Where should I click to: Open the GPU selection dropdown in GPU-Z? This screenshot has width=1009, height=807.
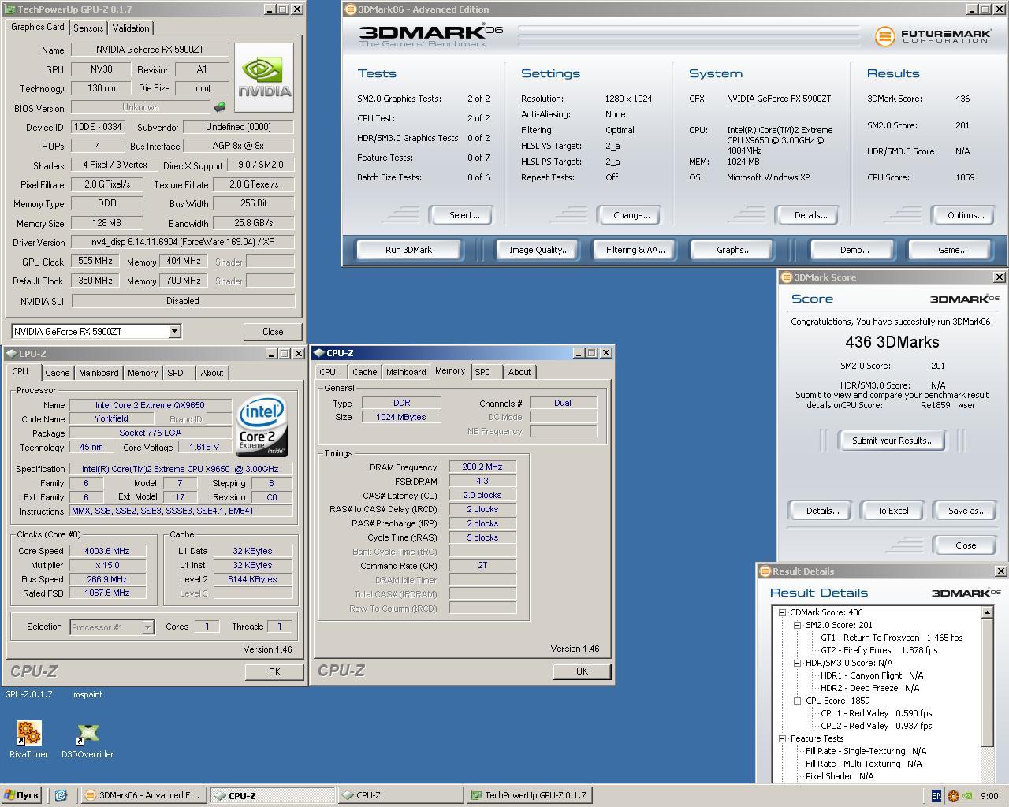click(174, 332)
